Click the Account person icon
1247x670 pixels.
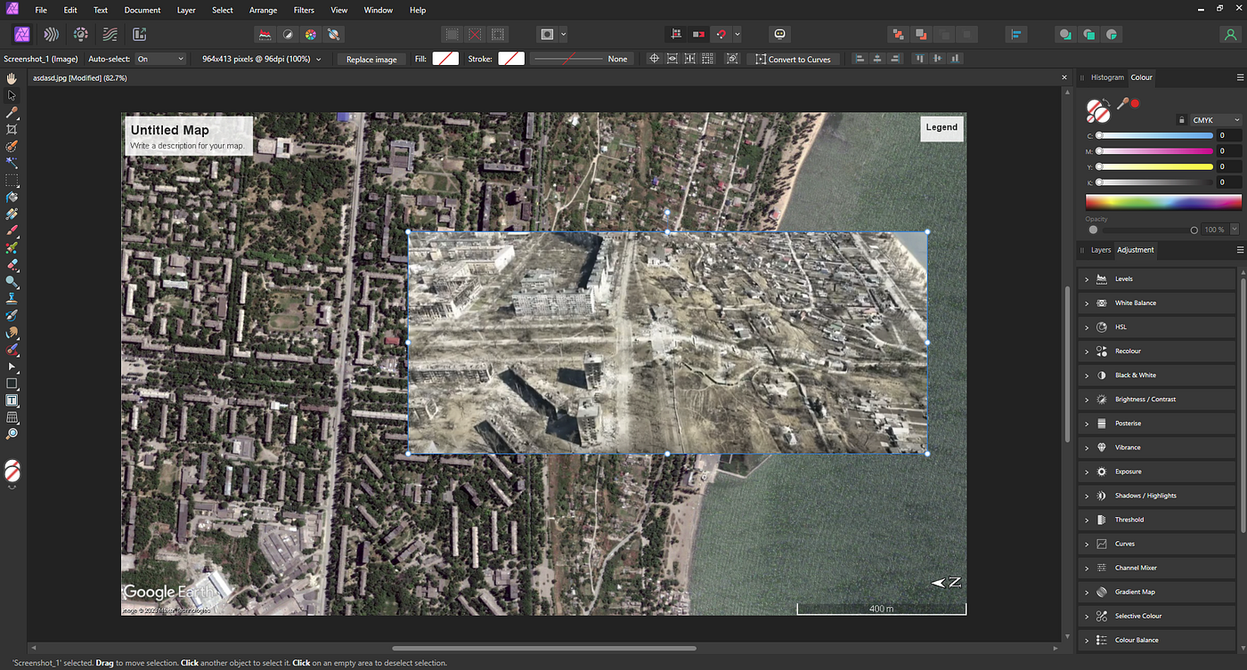pyautogui.click(x=1230, y=35)
